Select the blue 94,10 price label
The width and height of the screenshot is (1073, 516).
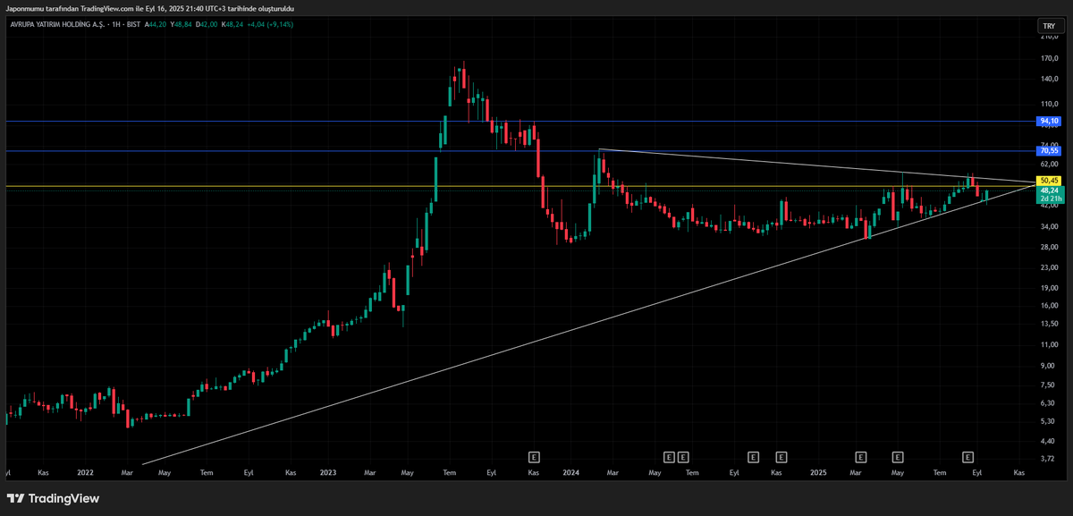pos(1049,121)
